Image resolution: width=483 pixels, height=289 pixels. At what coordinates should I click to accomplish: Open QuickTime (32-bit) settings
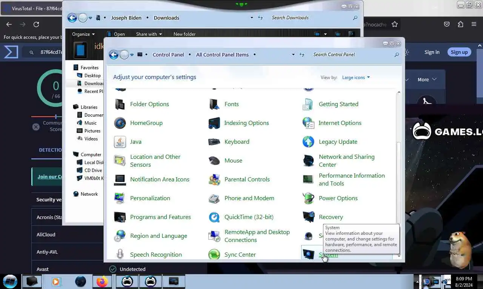pos(241,217)
